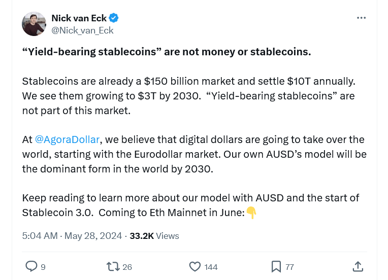Repost this tweet using the retweet icon
Screen dimensions: 388x280
tap(112, 266)
